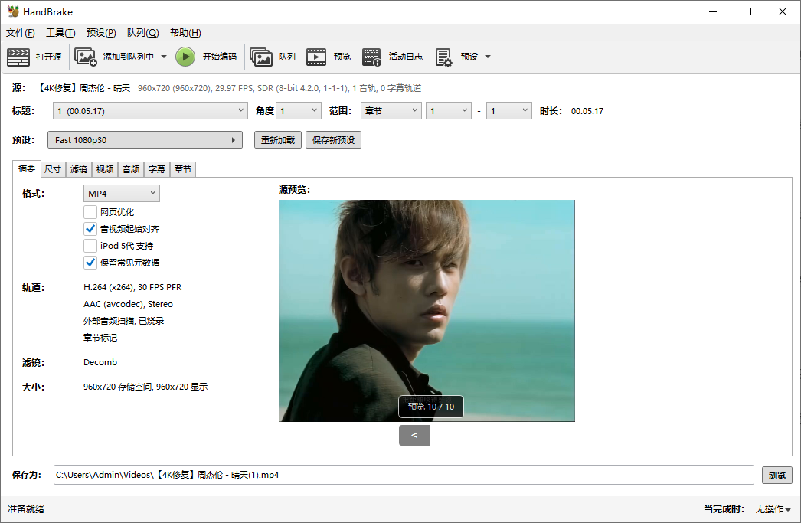
Task: Open the 章节 range type dropdown
Action: (391, 111)
